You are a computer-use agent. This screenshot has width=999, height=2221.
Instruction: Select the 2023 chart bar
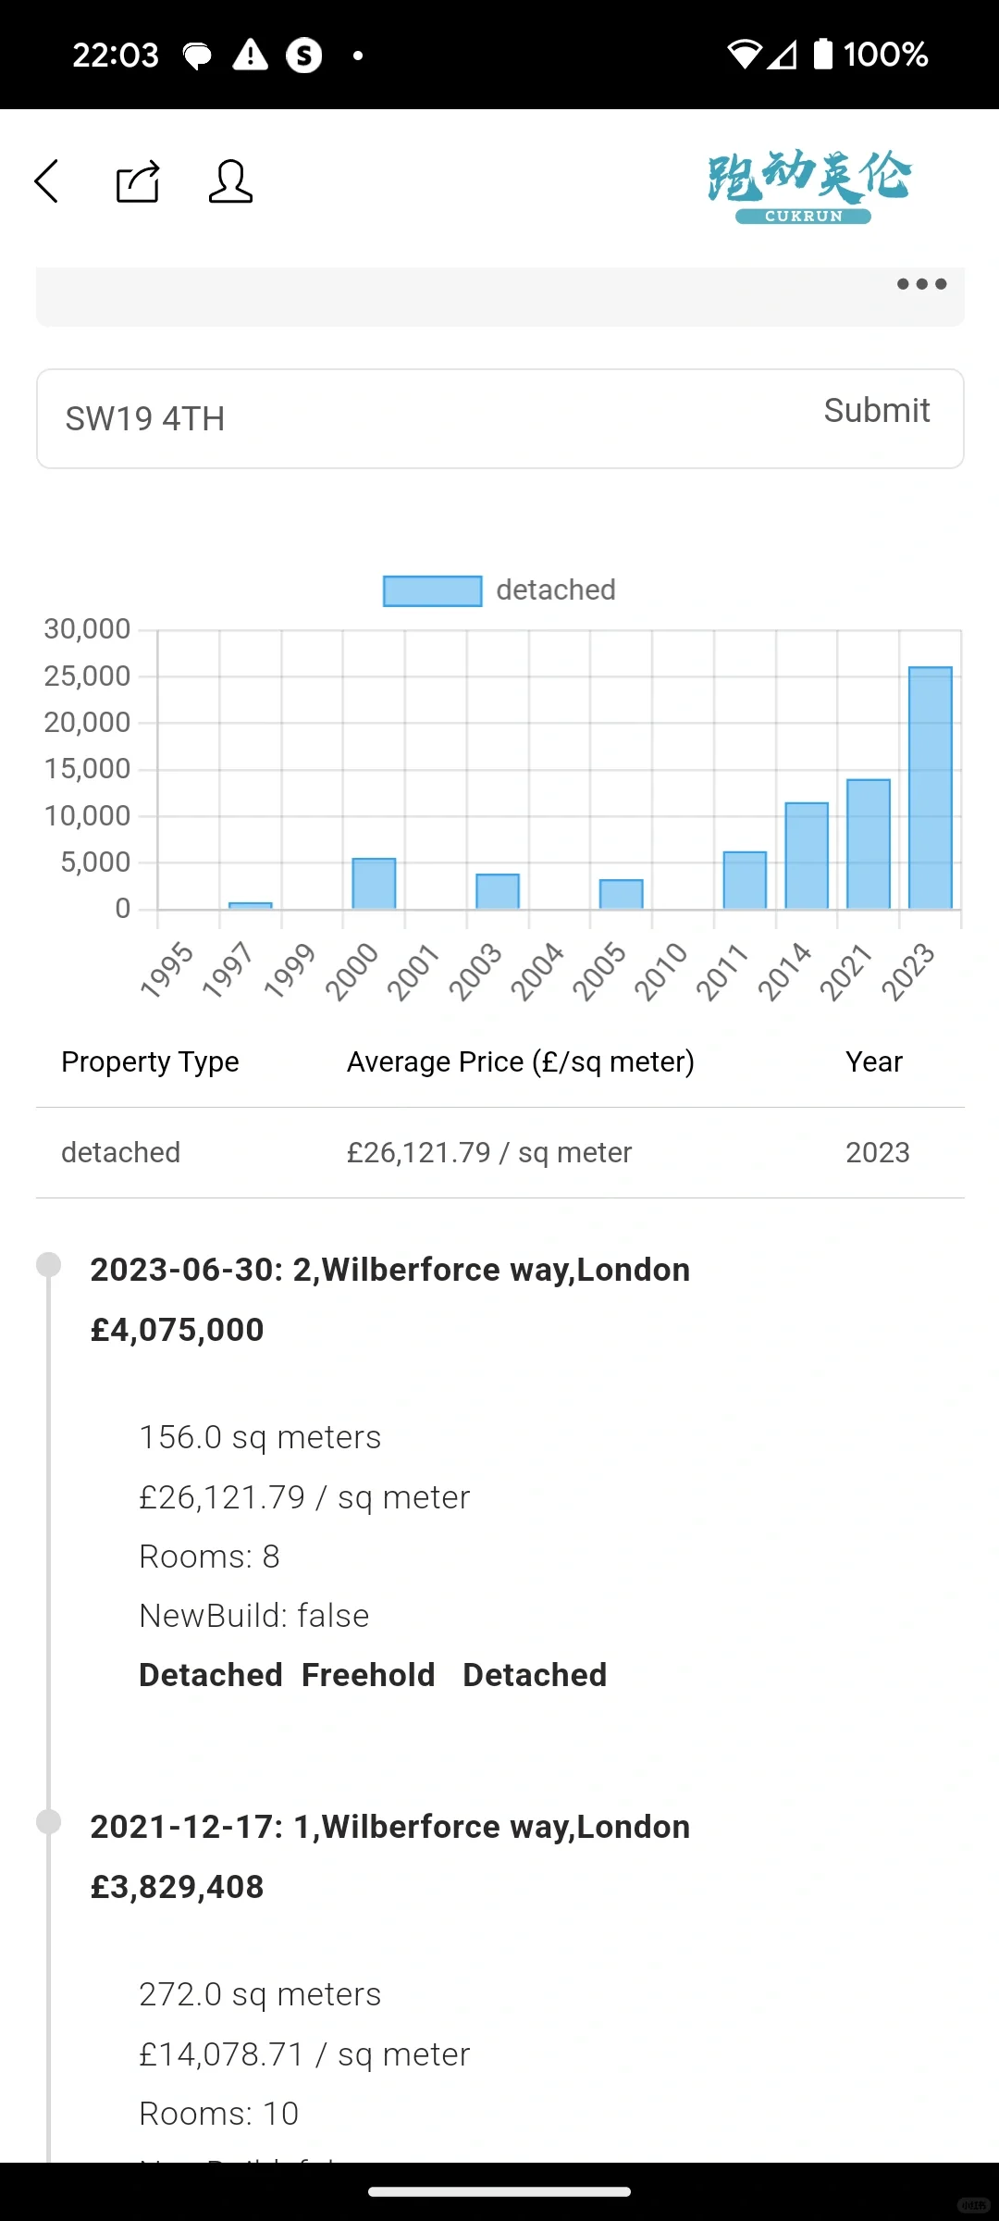tap(930, 788)
